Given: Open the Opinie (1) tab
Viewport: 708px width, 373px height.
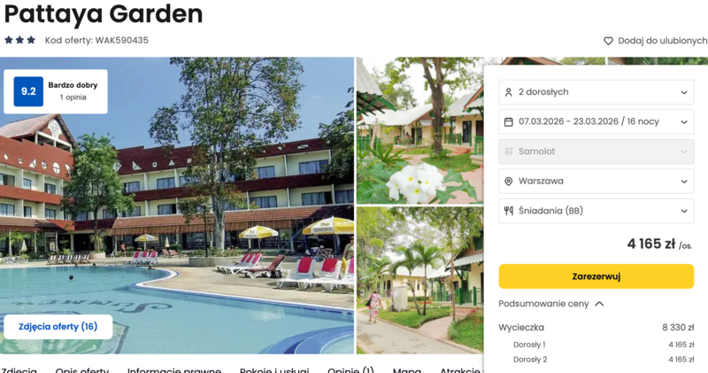Looking at the screenshot, I should click(350, 369).
